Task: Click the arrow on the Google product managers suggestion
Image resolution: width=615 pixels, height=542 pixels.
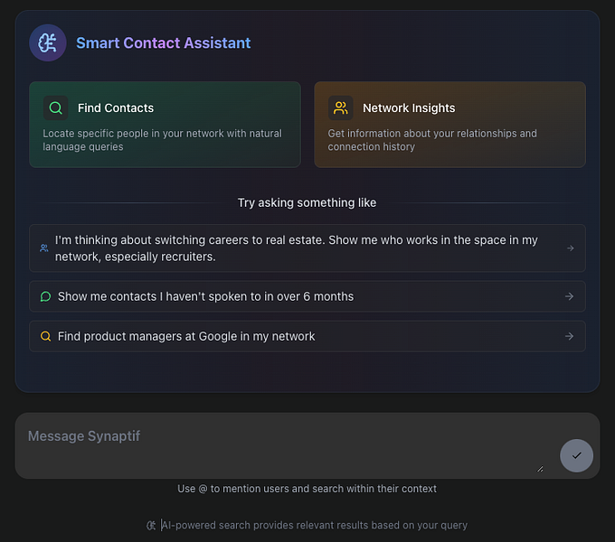Action: point(569,336)
